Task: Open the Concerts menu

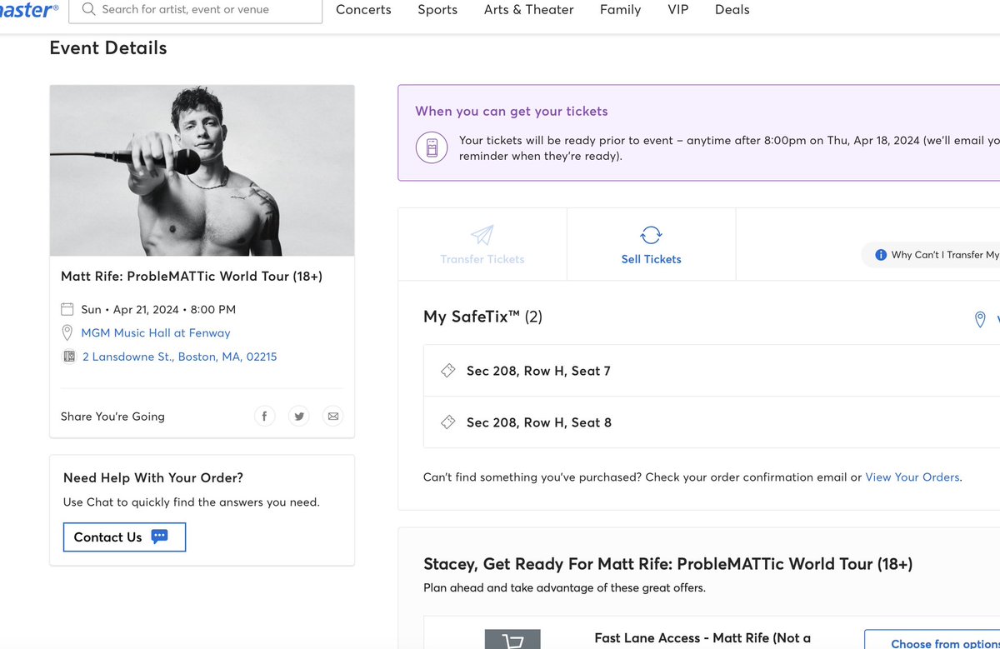Action: pyautogui.click(x=363, y=10)
